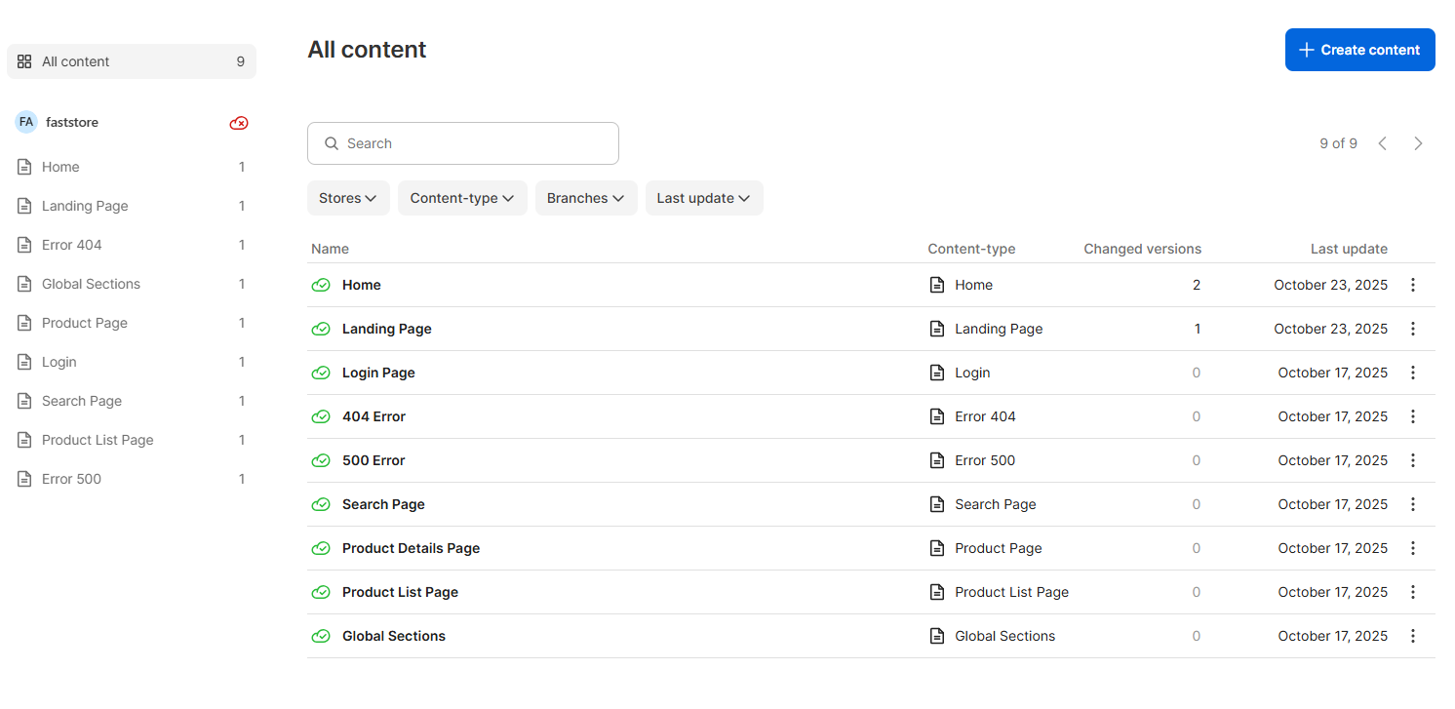The width and height of the screenshot is (1455, 709).
Task: Select Error 404 in the sidebar
Action: [132, 245]
